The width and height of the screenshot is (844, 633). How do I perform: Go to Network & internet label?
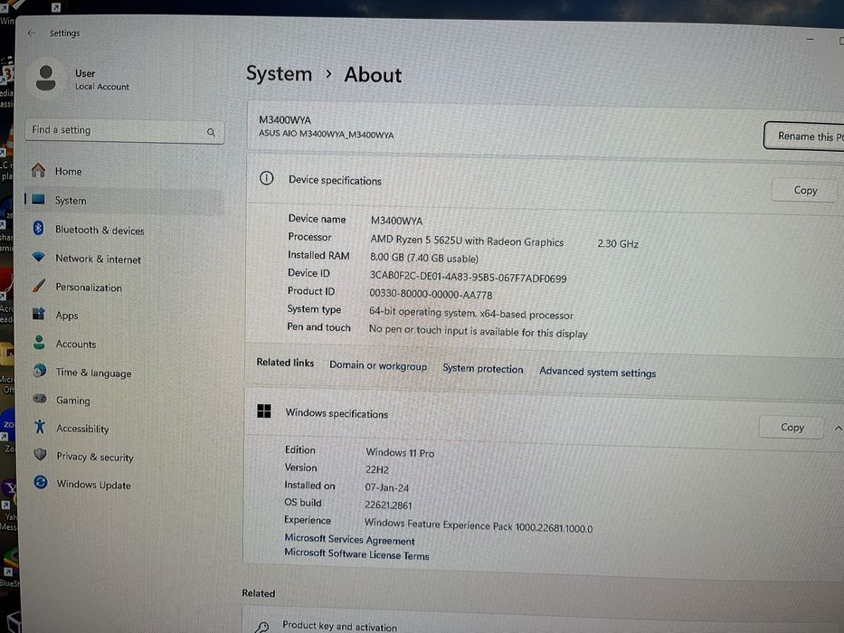[x=98, y=259]
